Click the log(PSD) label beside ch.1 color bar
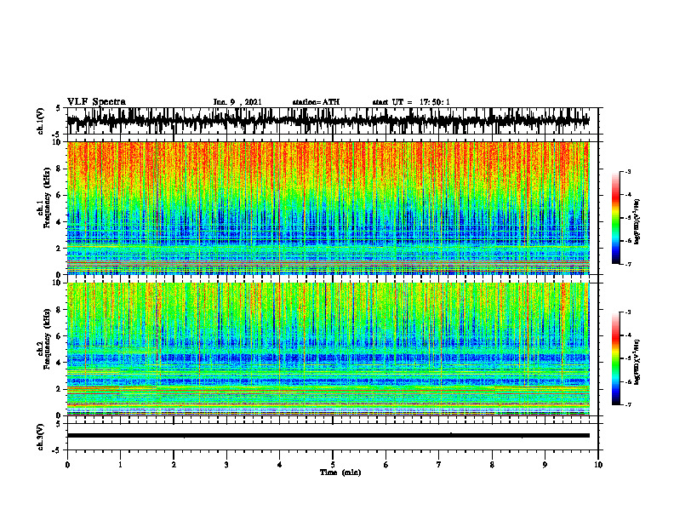The image size is (674, 521). tap(638, 221)
